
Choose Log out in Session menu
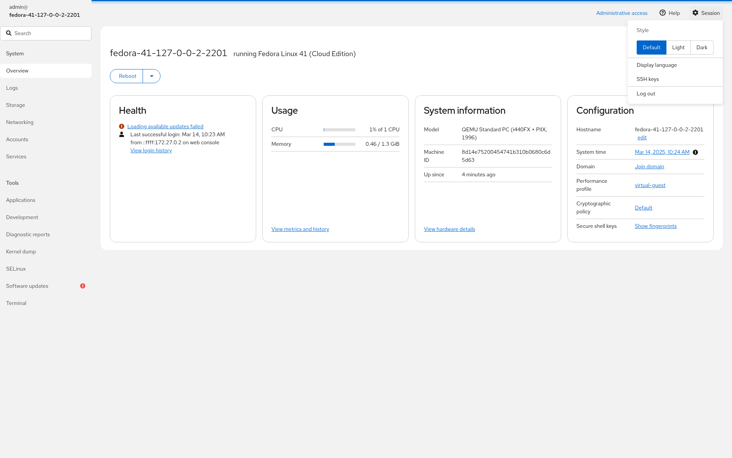coord(675,94)
